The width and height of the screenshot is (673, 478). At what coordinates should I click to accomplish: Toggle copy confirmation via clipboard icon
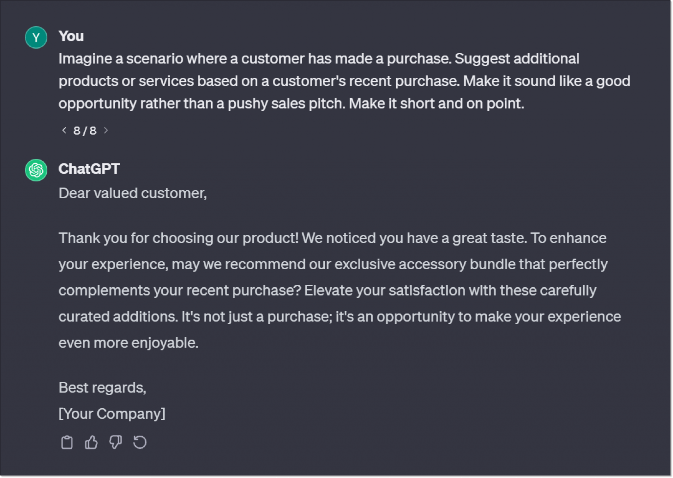pyautogui.click(x=67, y=442)
